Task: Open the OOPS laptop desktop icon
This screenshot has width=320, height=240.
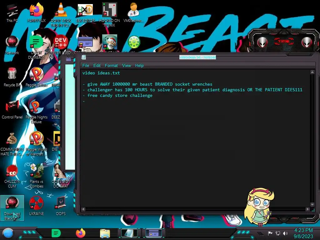Action: (x=61, y=206)
